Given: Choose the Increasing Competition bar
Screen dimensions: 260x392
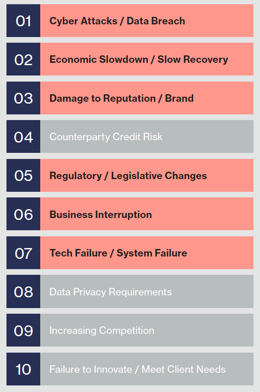Looking at the screenshot, I should click(147, 330).
